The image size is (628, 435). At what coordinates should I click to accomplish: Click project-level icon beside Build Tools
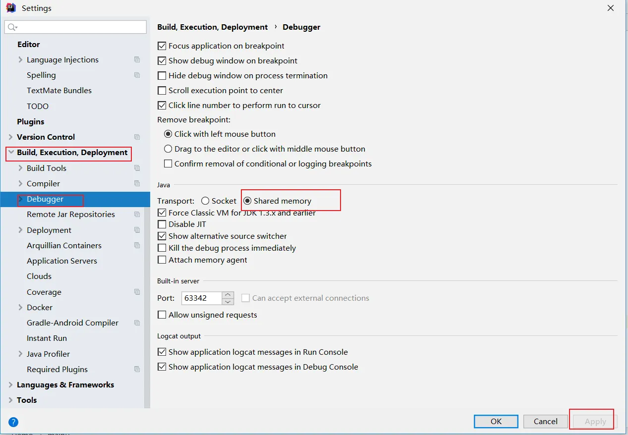[x=137, y=168]
